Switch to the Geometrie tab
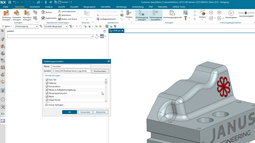Viewport: 255px width, 143px height. coord(35,7)
